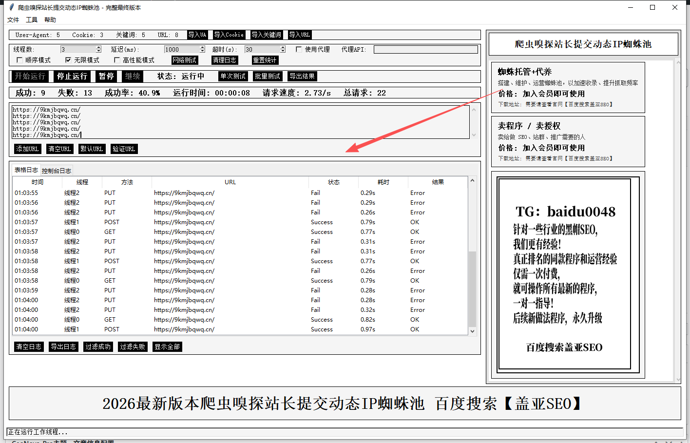Viewport: 690px width, 443px height.
Task: Toggle the 无限模式 checkbox
Action: point(68,60)
